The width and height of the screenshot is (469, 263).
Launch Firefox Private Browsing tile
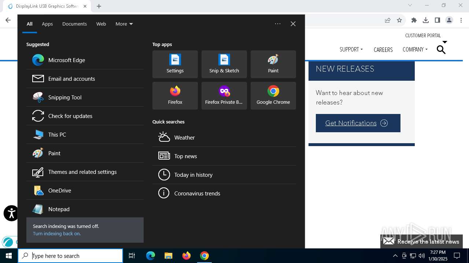click(224, 96)
